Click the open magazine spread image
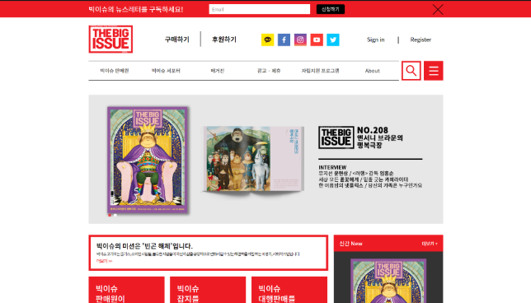This screenshot has height=303, width=531. click(x=253, y=159)
